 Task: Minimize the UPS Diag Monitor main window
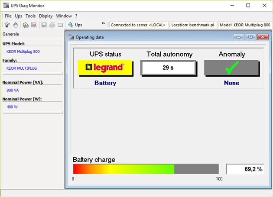[232, 6]
